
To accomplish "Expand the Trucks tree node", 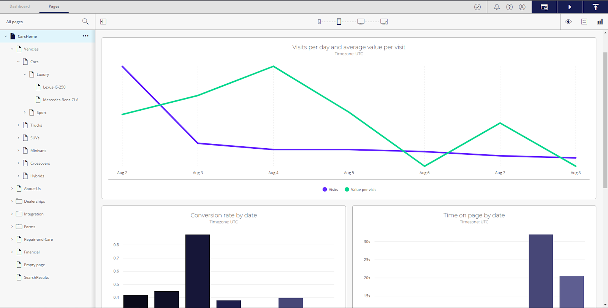I will point(18,125).
